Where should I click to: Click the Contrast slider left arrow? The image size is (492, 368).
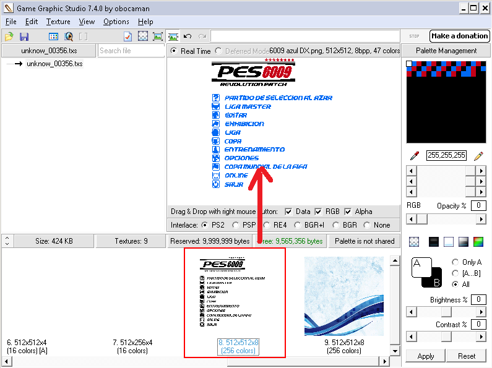tap(412, 336)
